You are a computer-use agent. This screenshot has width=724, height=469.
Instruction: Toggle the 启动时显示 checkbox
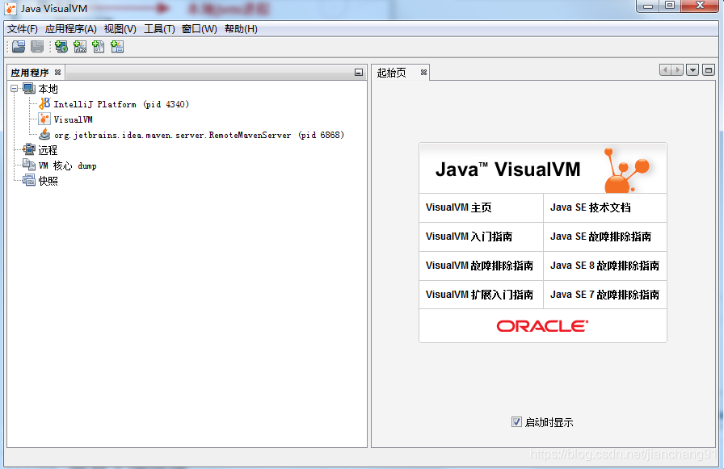(516, 421)
